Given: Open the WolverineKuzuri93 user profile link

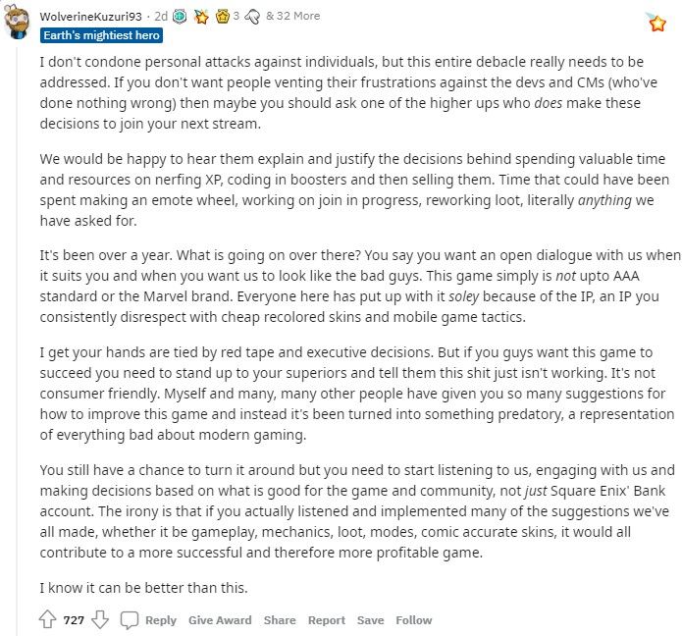Looking at the screenshot, I should (x=90, y=16).
